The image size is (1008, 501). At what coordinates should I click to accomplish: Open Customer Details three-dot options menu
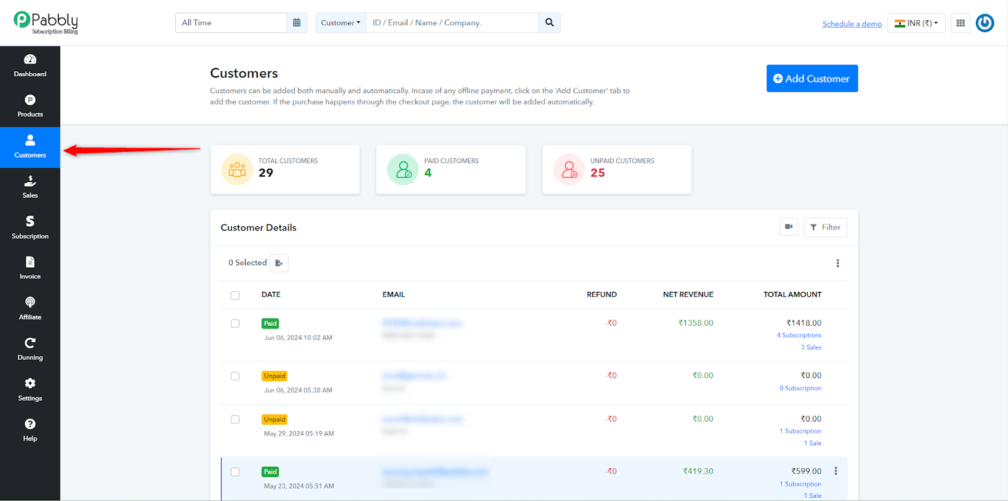(x=837, y=263)
